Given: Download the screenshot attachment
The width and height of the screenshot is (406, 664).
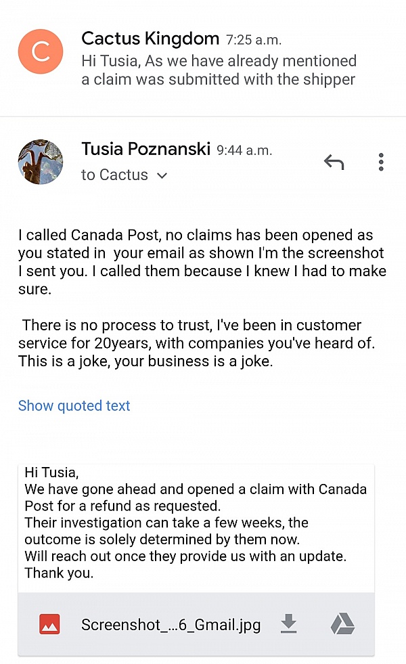Looking at the screenshot, I should [x=289, y=624].
